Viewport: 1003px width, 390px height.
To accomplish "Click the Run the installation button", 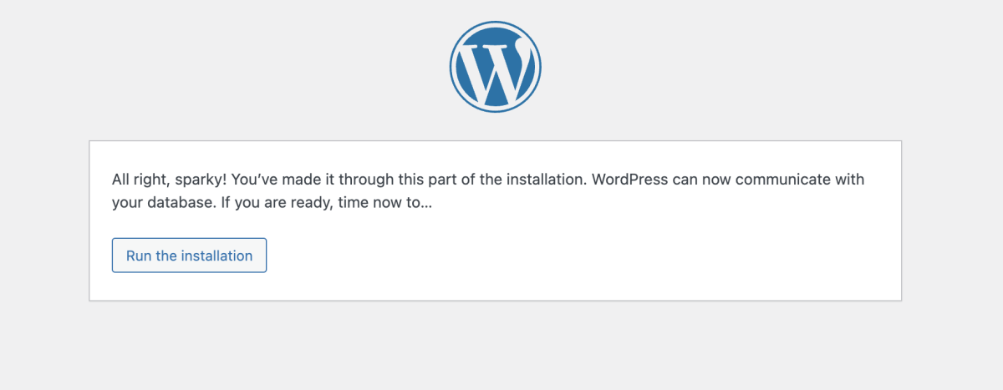I will (x=189, y=256).
